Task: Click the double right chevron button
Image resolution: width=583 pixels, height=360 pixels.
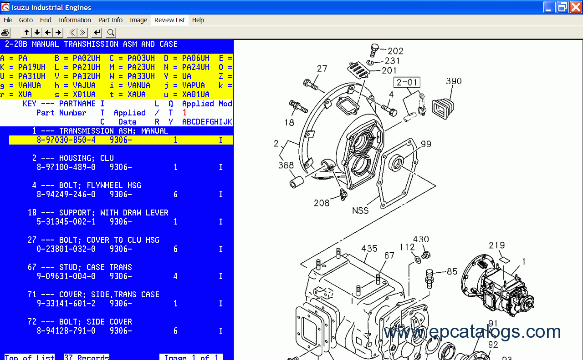Action: click(x=82, y=33)
